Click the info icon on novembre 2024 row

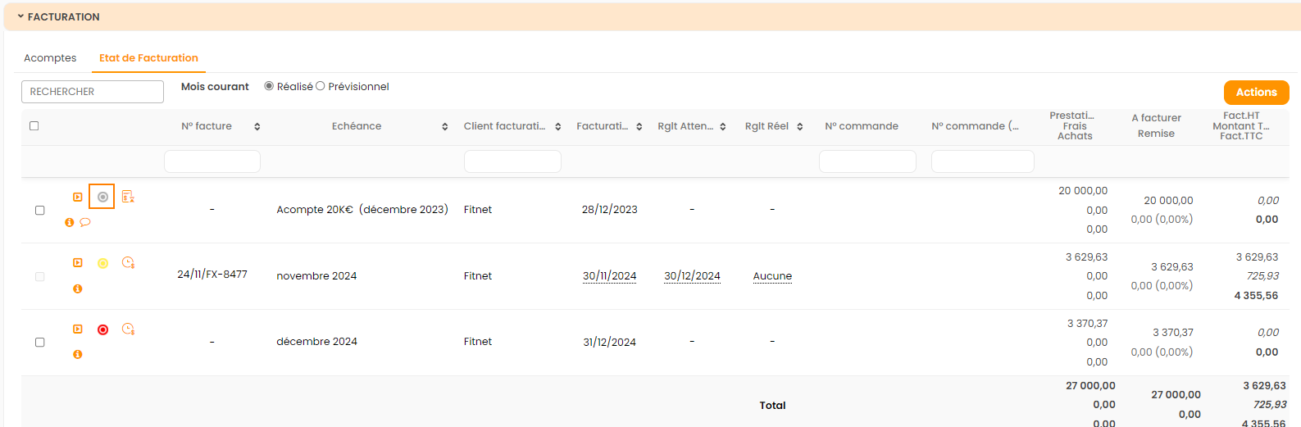(78, 288)
